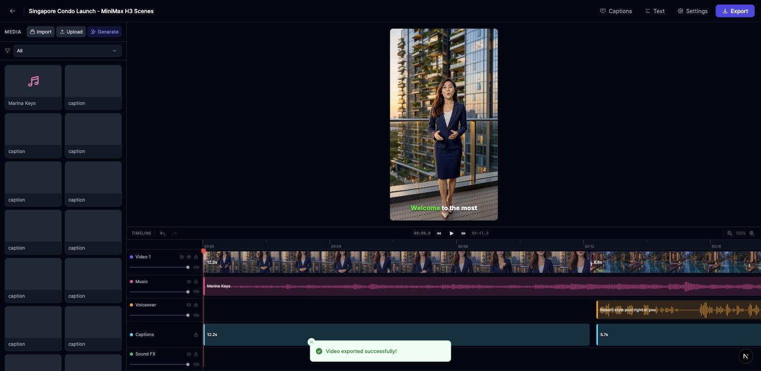
Task: Click the 100% zoom level readout
Action: point(741,233)
